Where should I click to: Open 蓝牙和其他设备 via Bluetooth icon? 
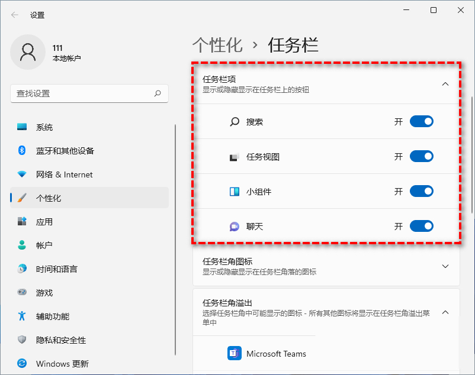[x=22, y=151]
